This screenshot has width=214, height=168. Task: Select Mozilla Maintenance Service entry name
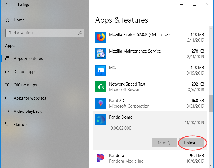coord(135,51)
